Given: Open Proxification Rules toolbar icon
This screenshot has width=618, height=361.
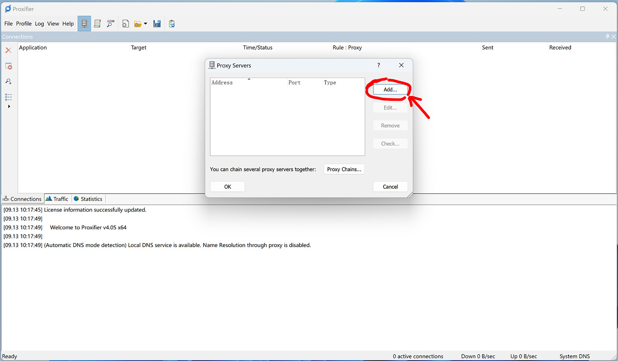Looking at the screenshot, I should pos(98,24).
